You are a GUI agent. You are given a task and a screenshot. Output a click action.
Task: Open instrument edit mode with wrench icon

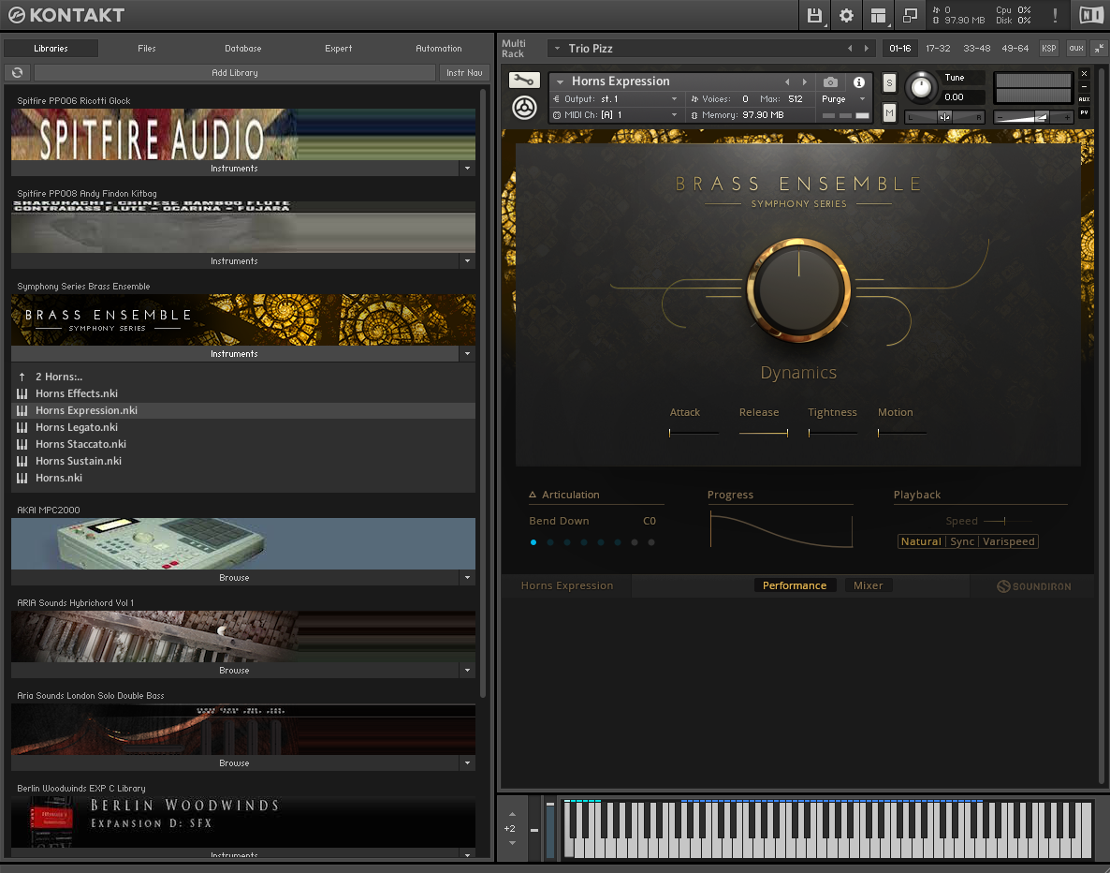coord(524,80)
